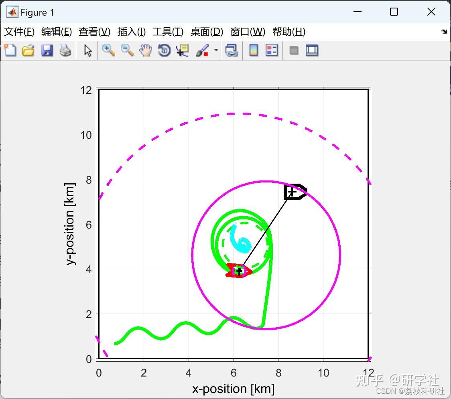
Task: Click the Link Plot icon
Action: pos(232,50)
